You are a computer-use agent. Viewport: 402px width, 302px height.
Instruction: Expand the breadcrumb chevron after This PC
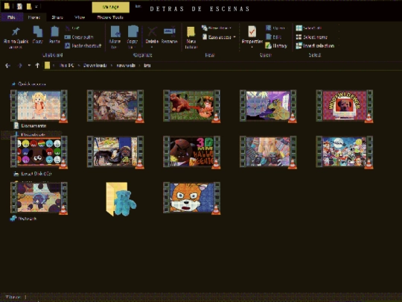point(79,66)
